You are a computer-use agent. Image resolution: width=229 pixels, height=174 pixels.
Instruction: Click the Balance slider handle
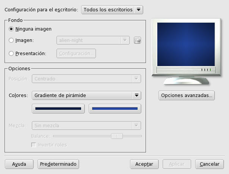pyautogui.click(x=117, y=136)
